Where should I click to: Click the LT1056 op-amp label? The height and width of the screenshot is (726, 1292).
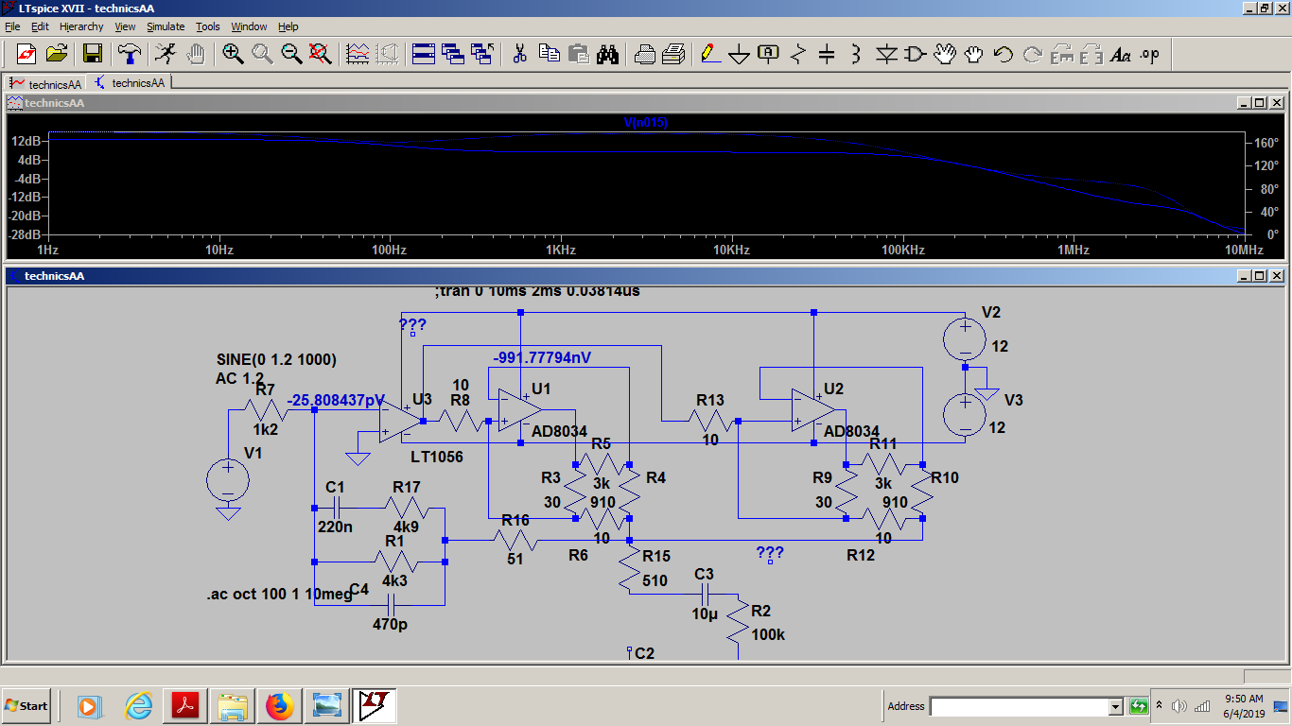436,457
